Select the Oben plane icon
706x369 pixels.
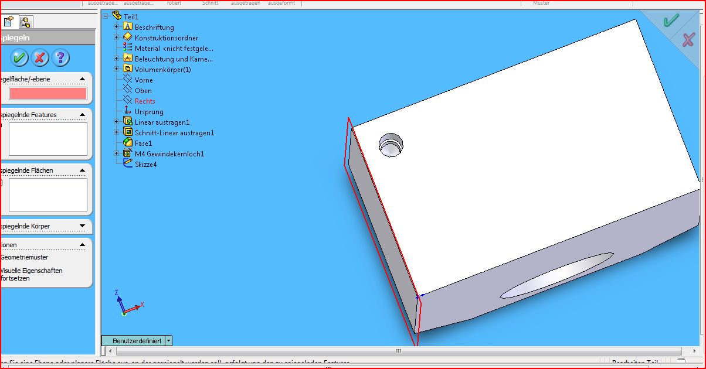click(128, 90)
